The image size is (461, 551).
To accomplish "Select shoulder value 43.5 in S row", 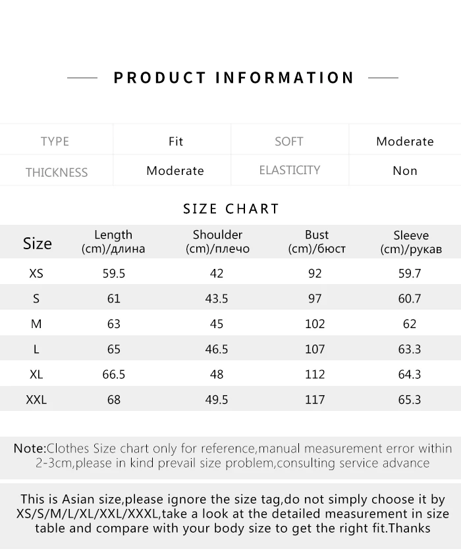I will pos(217,299).
